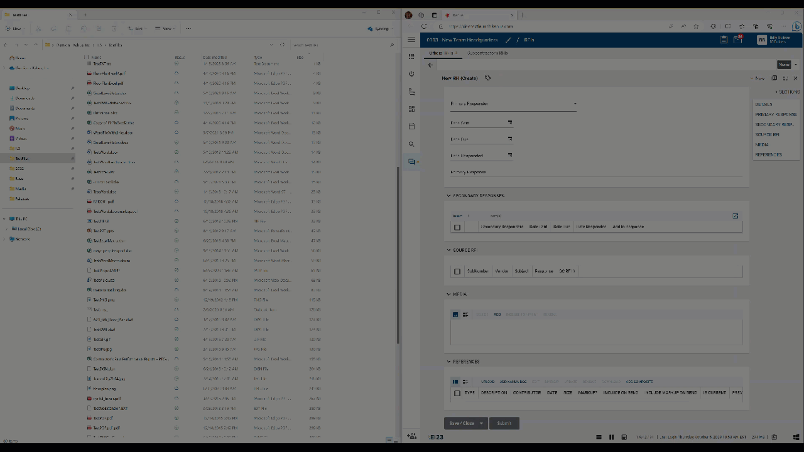
Task: Click the search icon in left sidebar
Action: click(411, 144)
